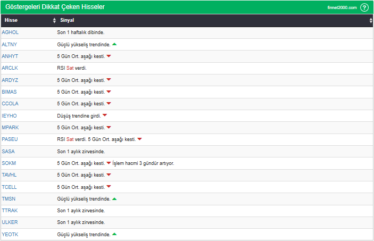Open the TCELL stock link
Screen dimensions: 374x241
pos(9,187)
